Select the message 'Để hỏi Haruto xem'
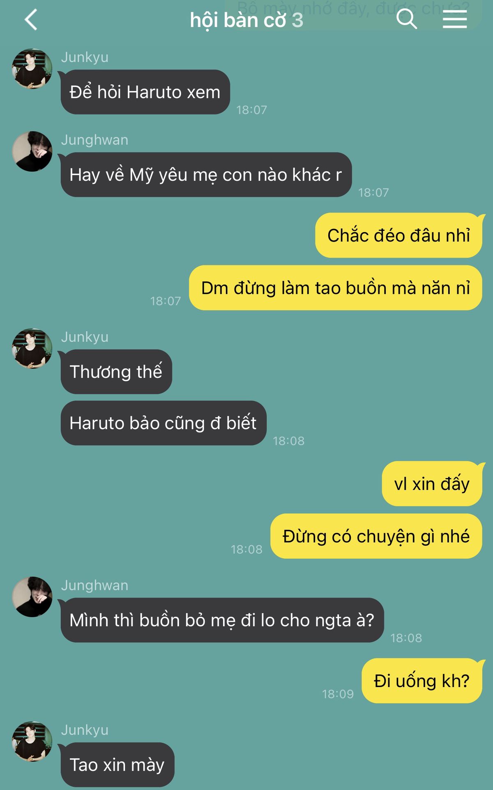This screenshot has width=493, height=790. [x=145, y=92]
